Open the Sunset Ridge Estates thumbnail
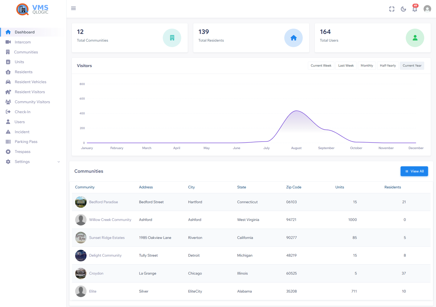This screenshot has width=436, height=307. (81, 237)
